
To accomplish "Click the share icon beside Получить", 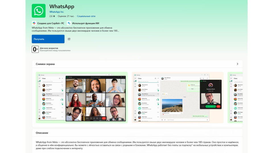I will click(x=69, y=39).
